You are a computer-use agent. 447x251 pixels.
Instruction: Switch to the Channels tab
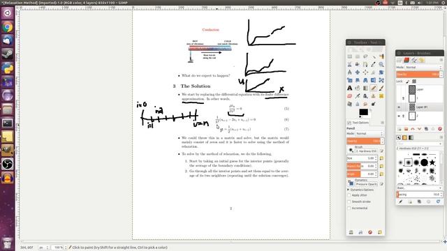tap(406, 60)
